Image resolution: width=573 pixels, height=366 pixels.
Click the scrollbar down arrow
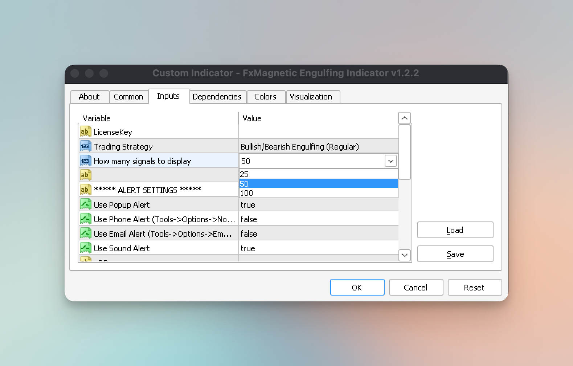(405, 255)
